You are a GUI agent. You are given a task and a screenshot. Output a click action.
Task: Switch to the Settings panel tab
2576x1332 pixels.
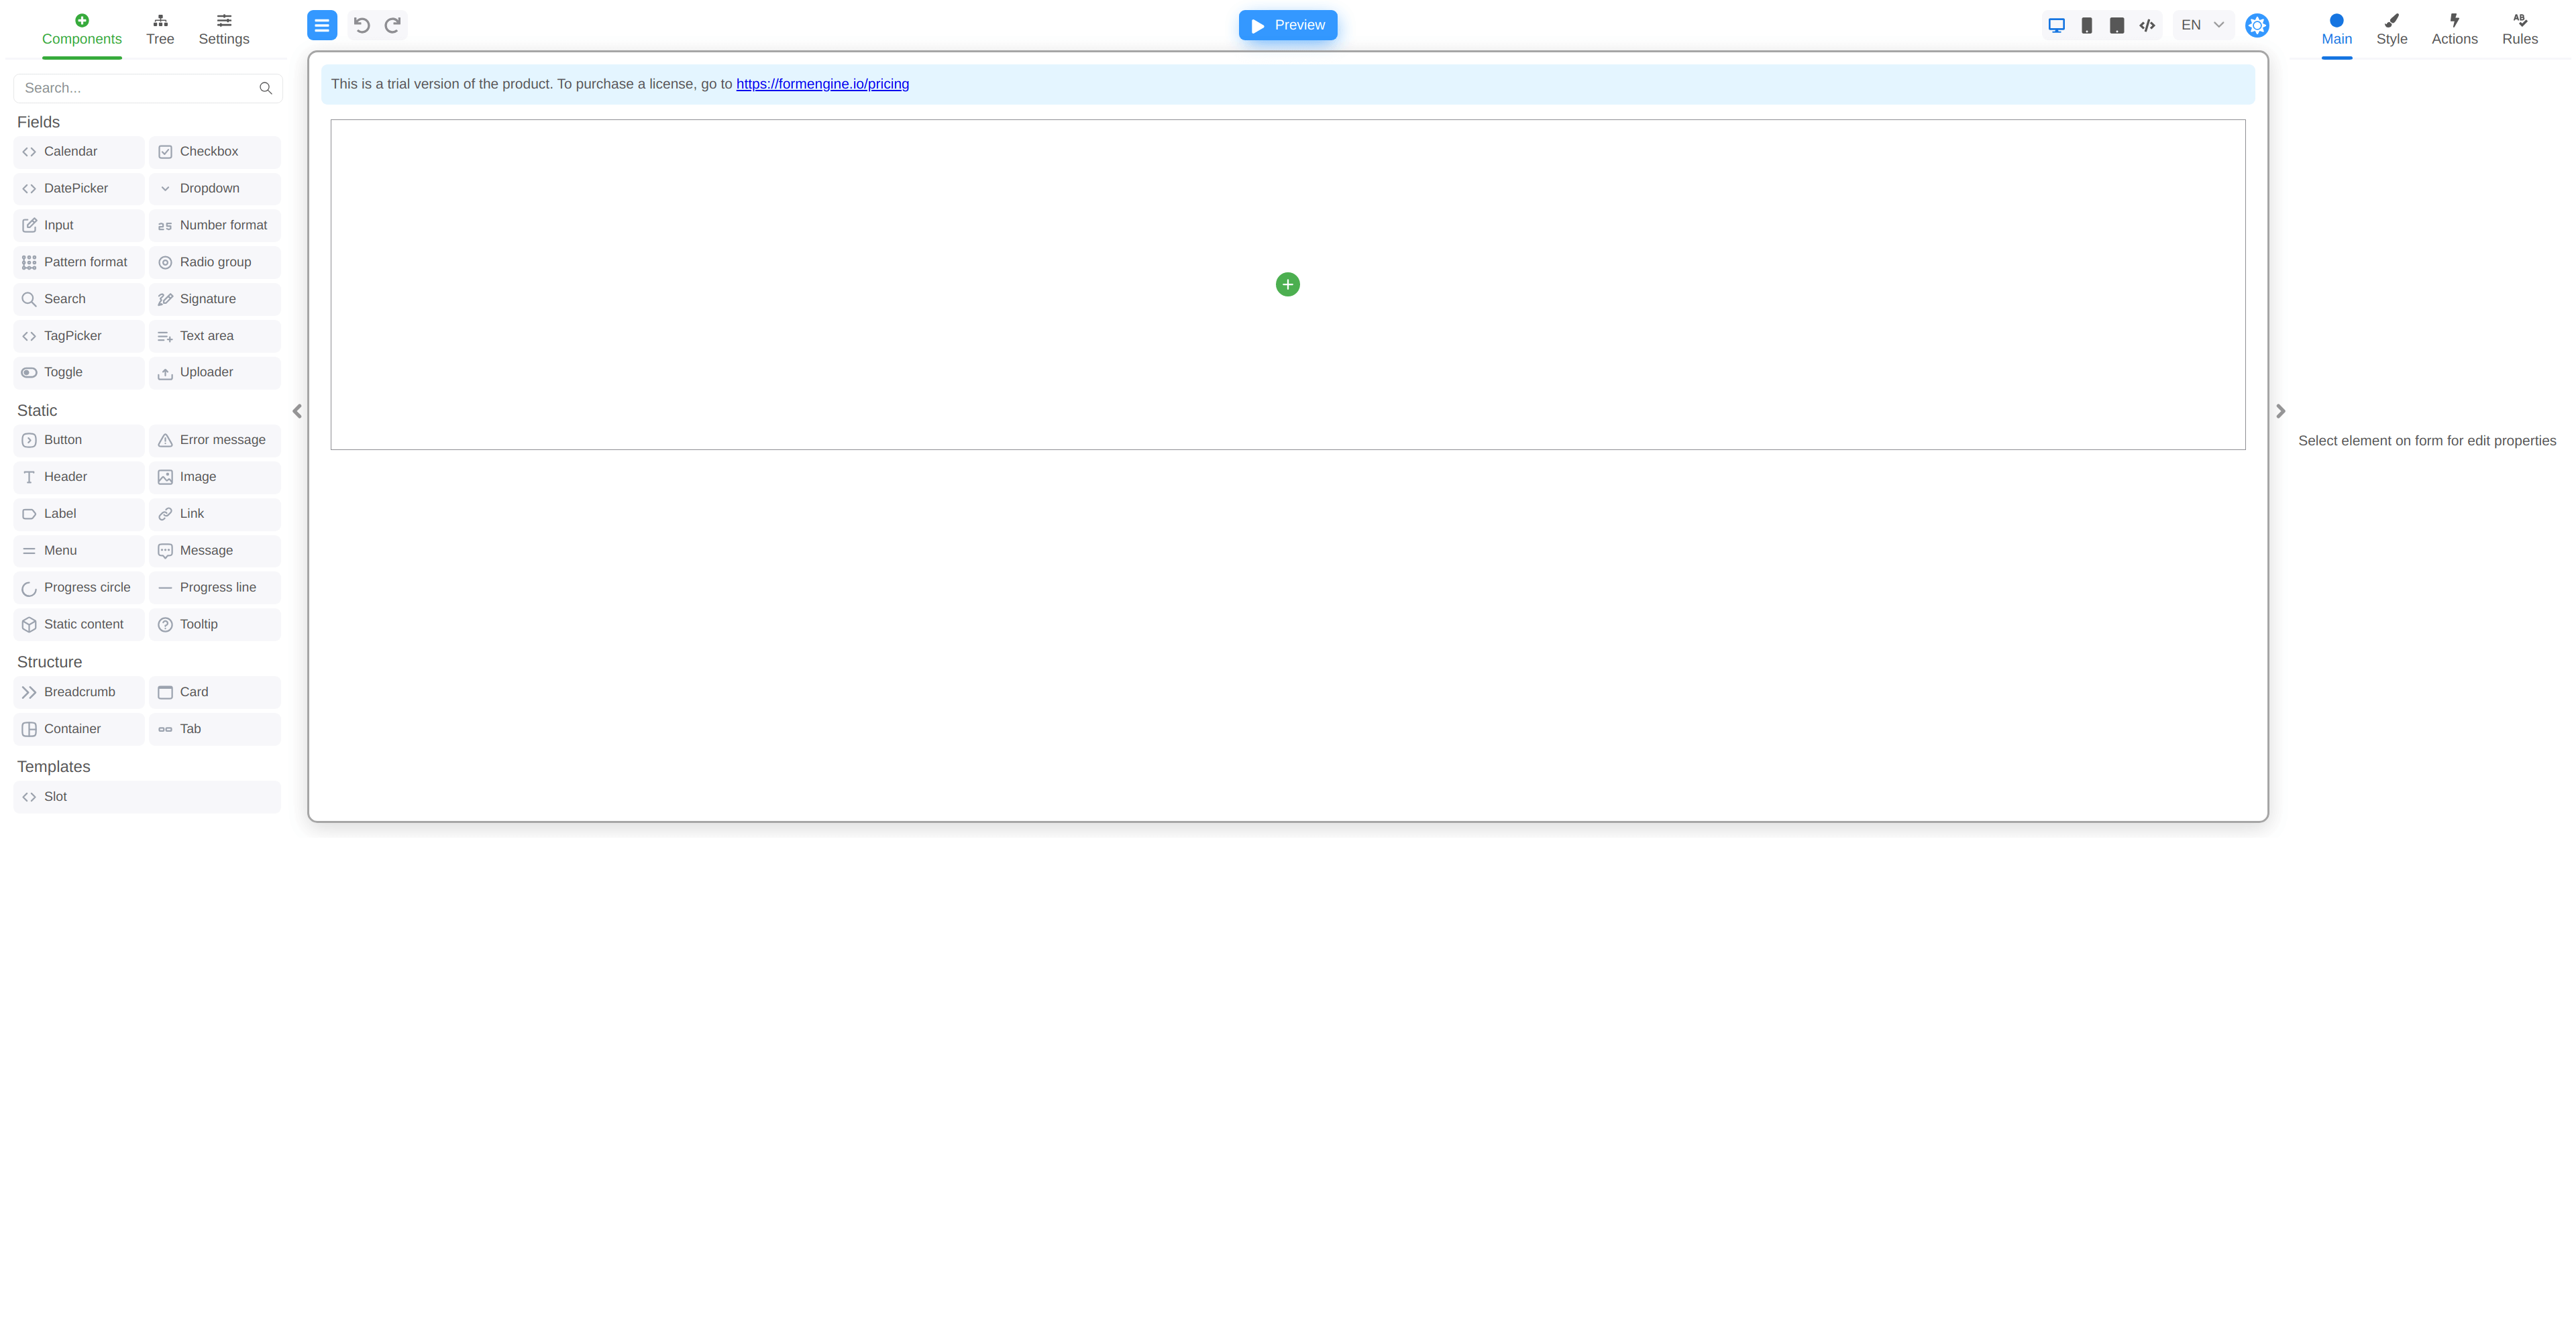[223, 29]
